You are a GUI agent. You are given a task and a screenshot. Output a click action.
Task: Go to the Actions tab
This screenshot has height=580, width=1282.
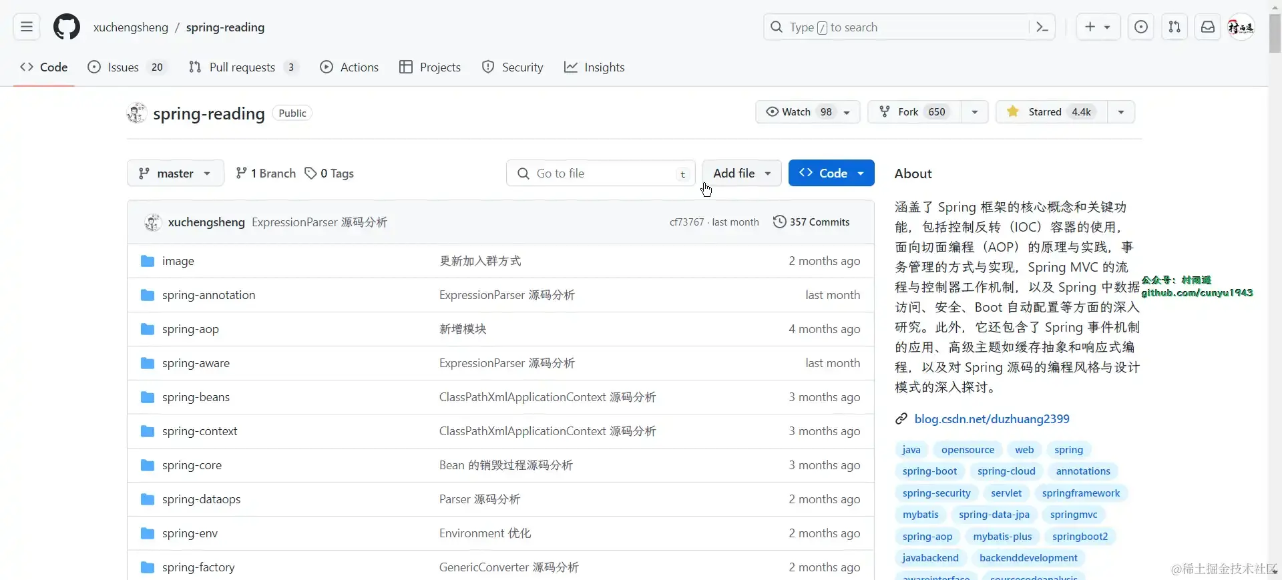tap(349, 67)
